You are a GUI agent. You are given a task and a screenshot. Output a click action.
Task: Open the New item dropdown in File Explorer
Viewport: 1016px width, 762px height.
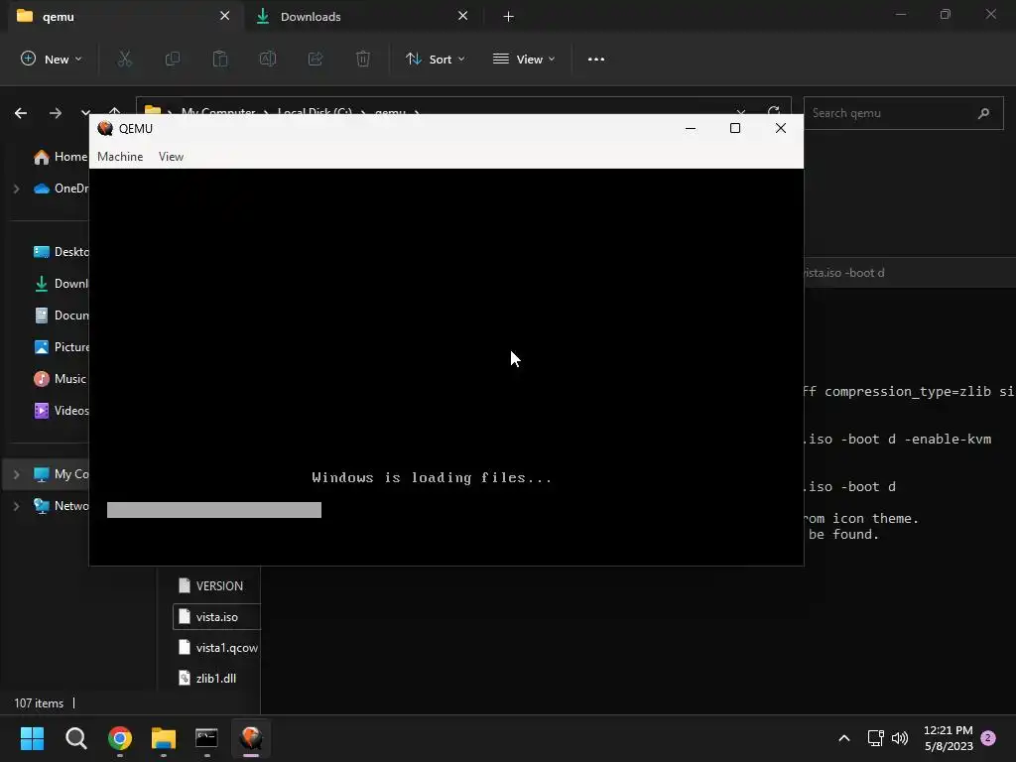point(52,59)
